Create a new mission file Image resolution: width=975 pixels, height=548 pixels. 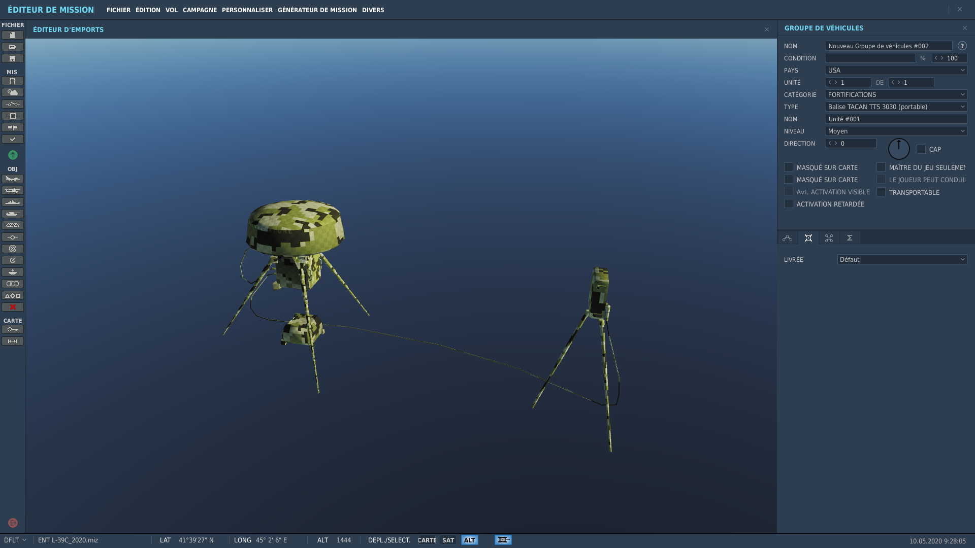coord(13,35)
